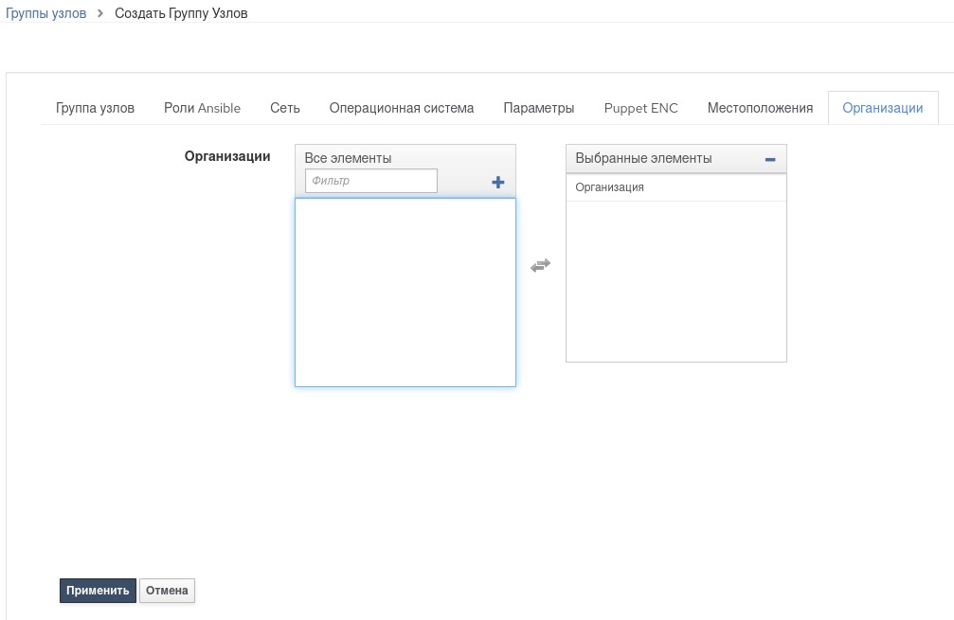
Task: Click the minus icon to remove all selected
Action: (770, 159)
